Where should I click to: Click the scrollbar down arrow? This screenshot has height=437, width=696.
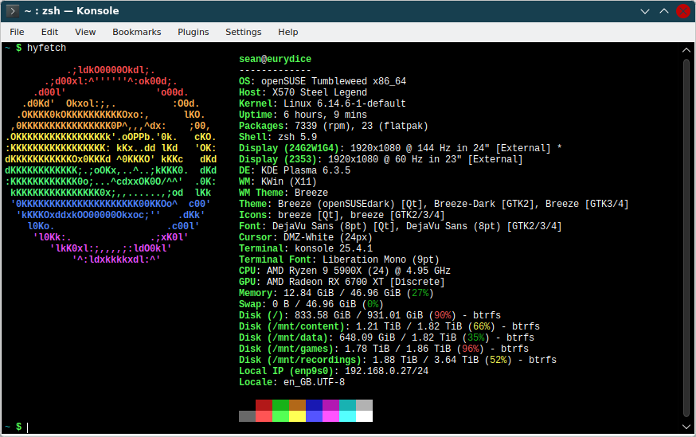[x=686, y=427]
